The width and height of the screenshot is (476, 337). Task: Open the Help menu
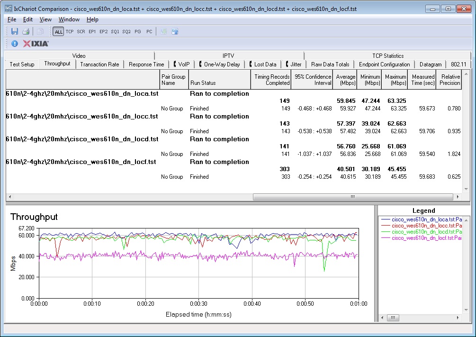tap(92, 19)
